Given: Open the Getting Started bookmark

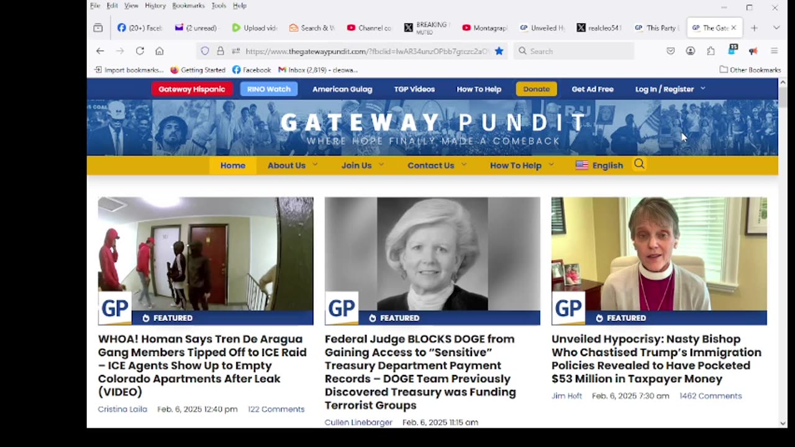Looking at the screenshot, I should [x=198, y=70].
